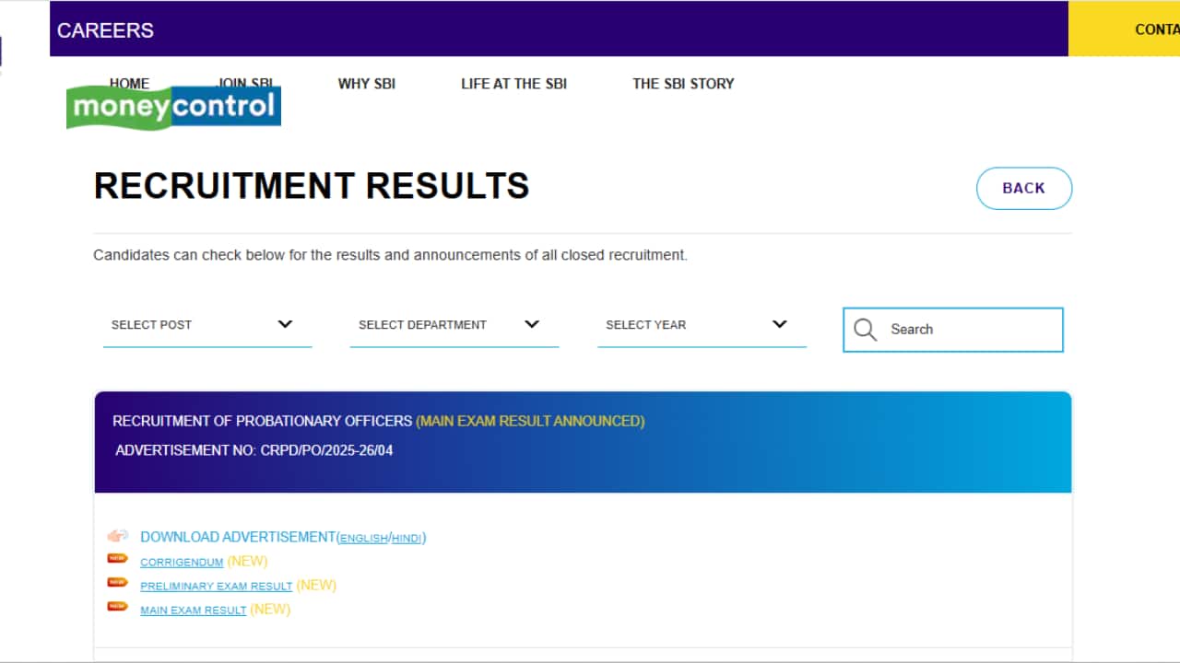The image size is (1180, 663).
Task: Click the new badge icon beside Corrigendum
Action: [x=117, y=558]
